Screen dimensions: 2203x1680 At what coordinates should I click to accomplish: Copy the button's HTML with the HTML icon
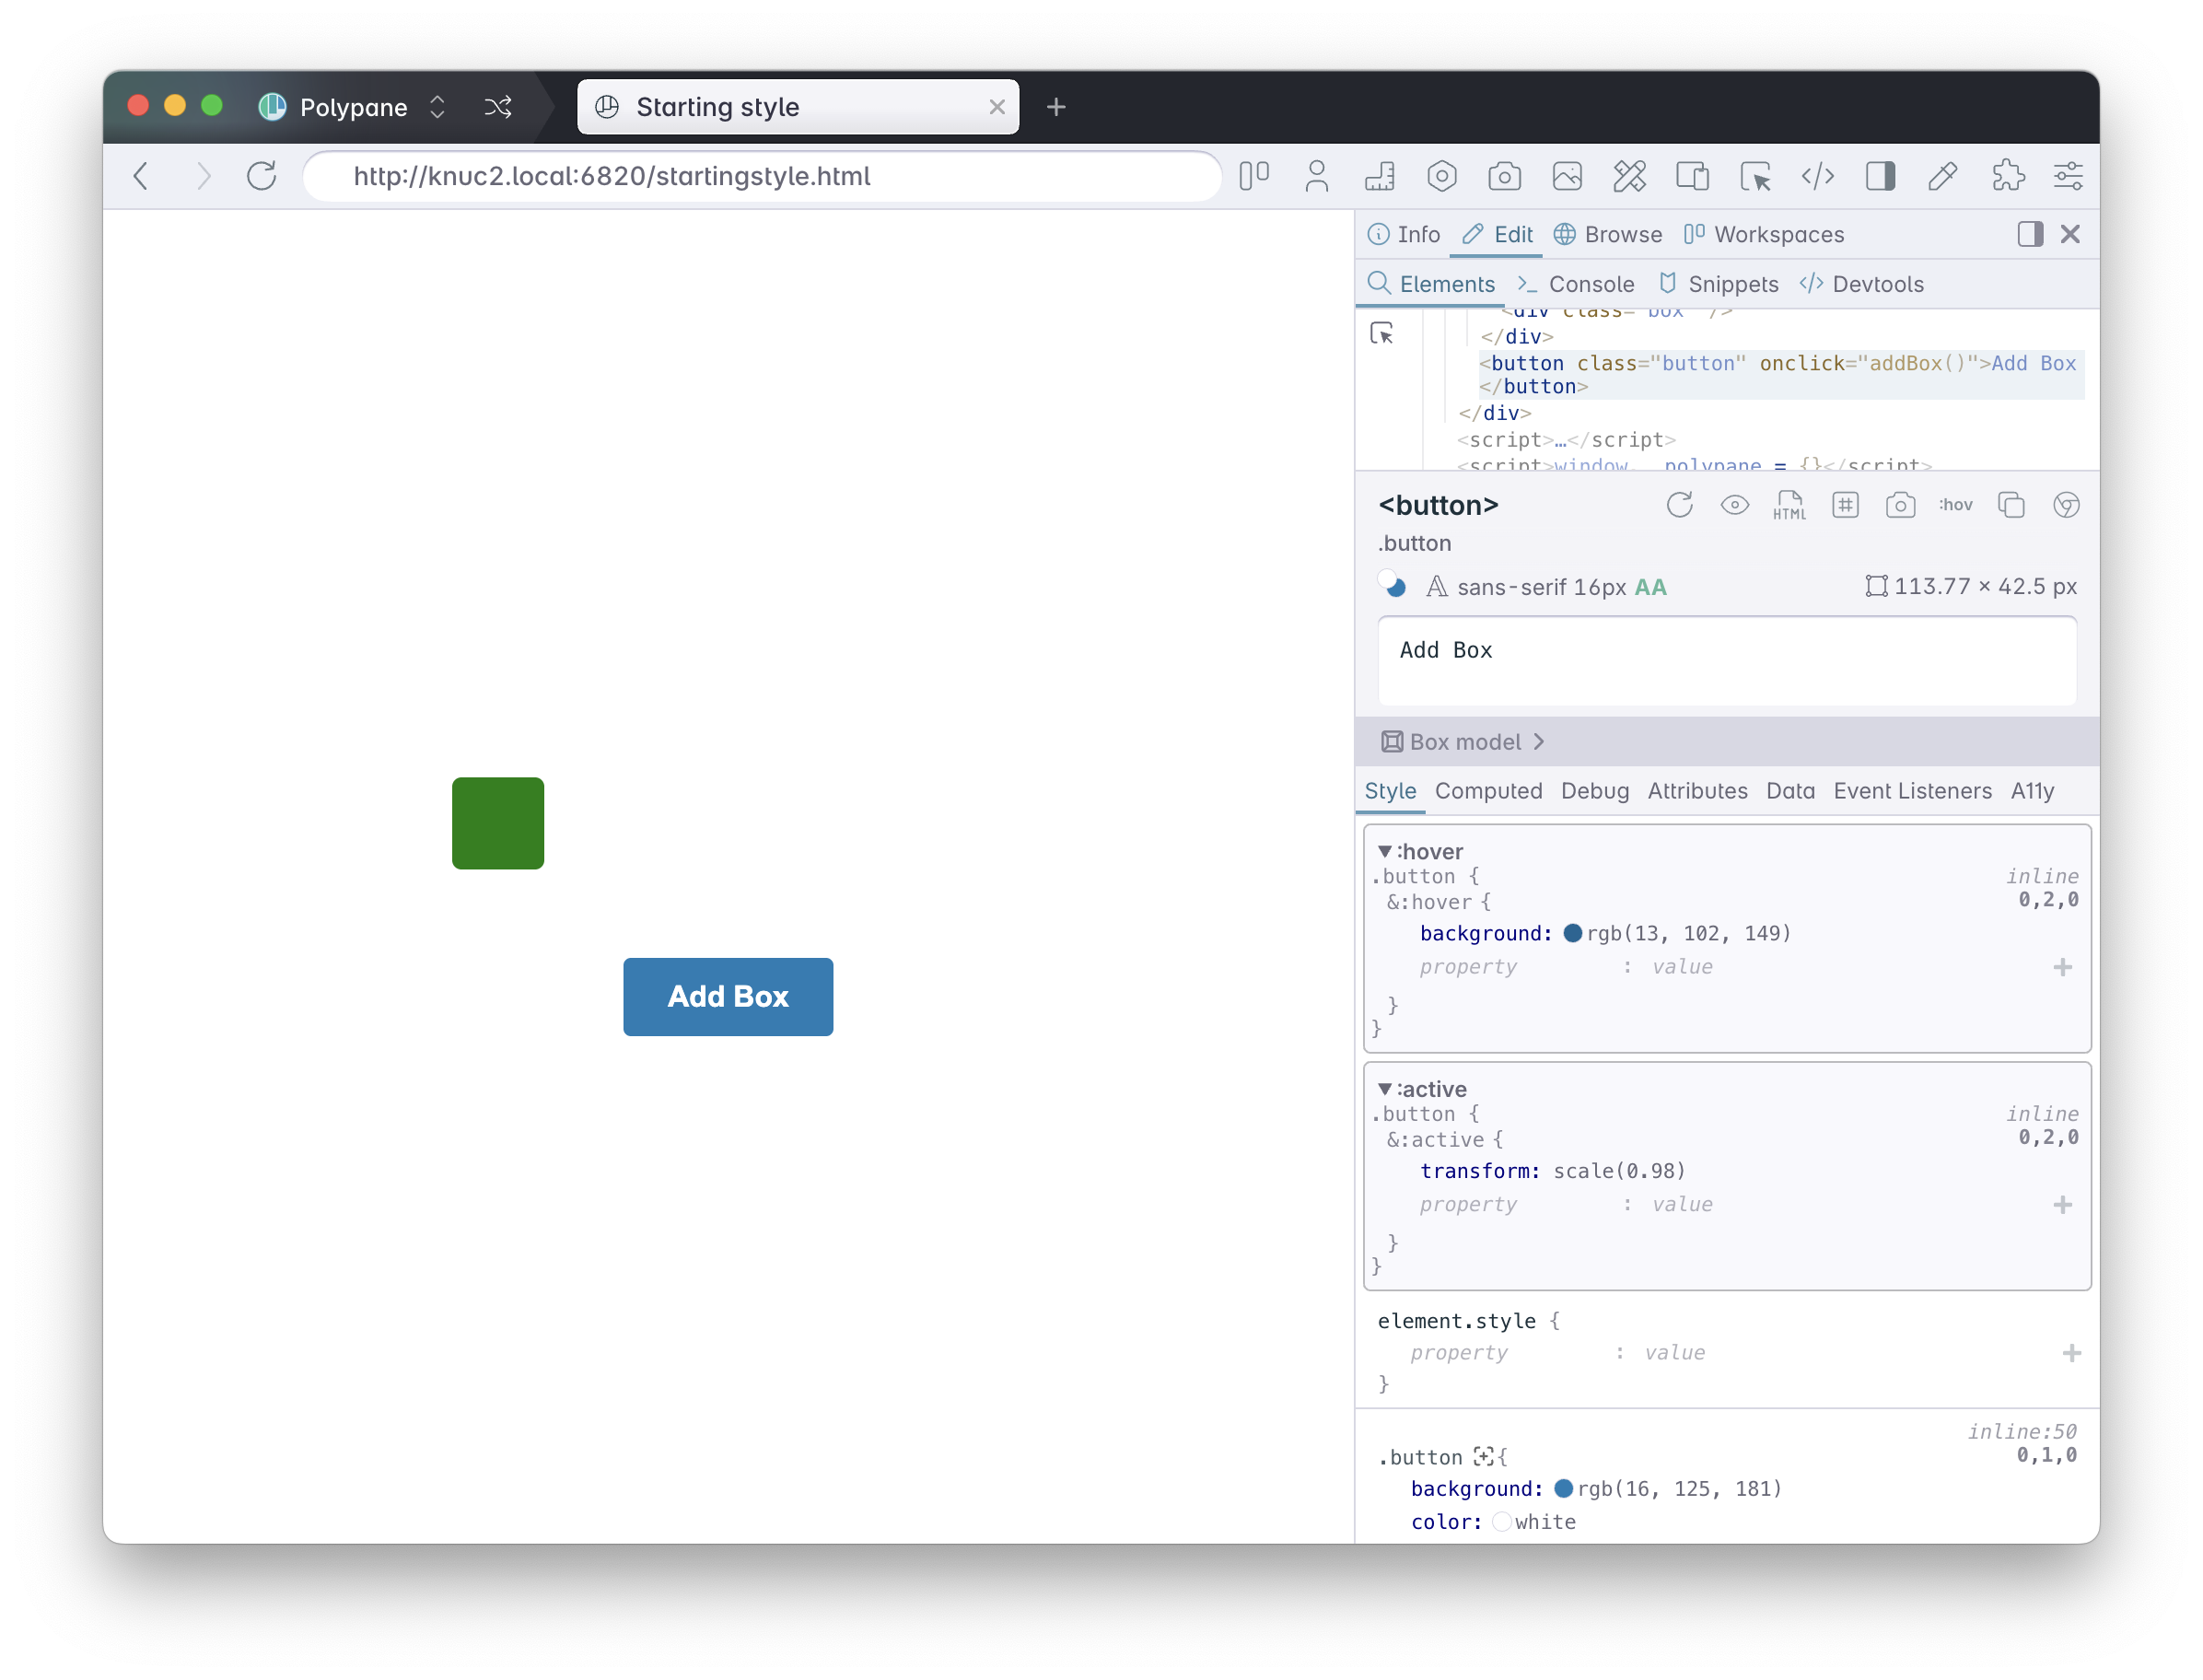click(x=1790, y=505)
